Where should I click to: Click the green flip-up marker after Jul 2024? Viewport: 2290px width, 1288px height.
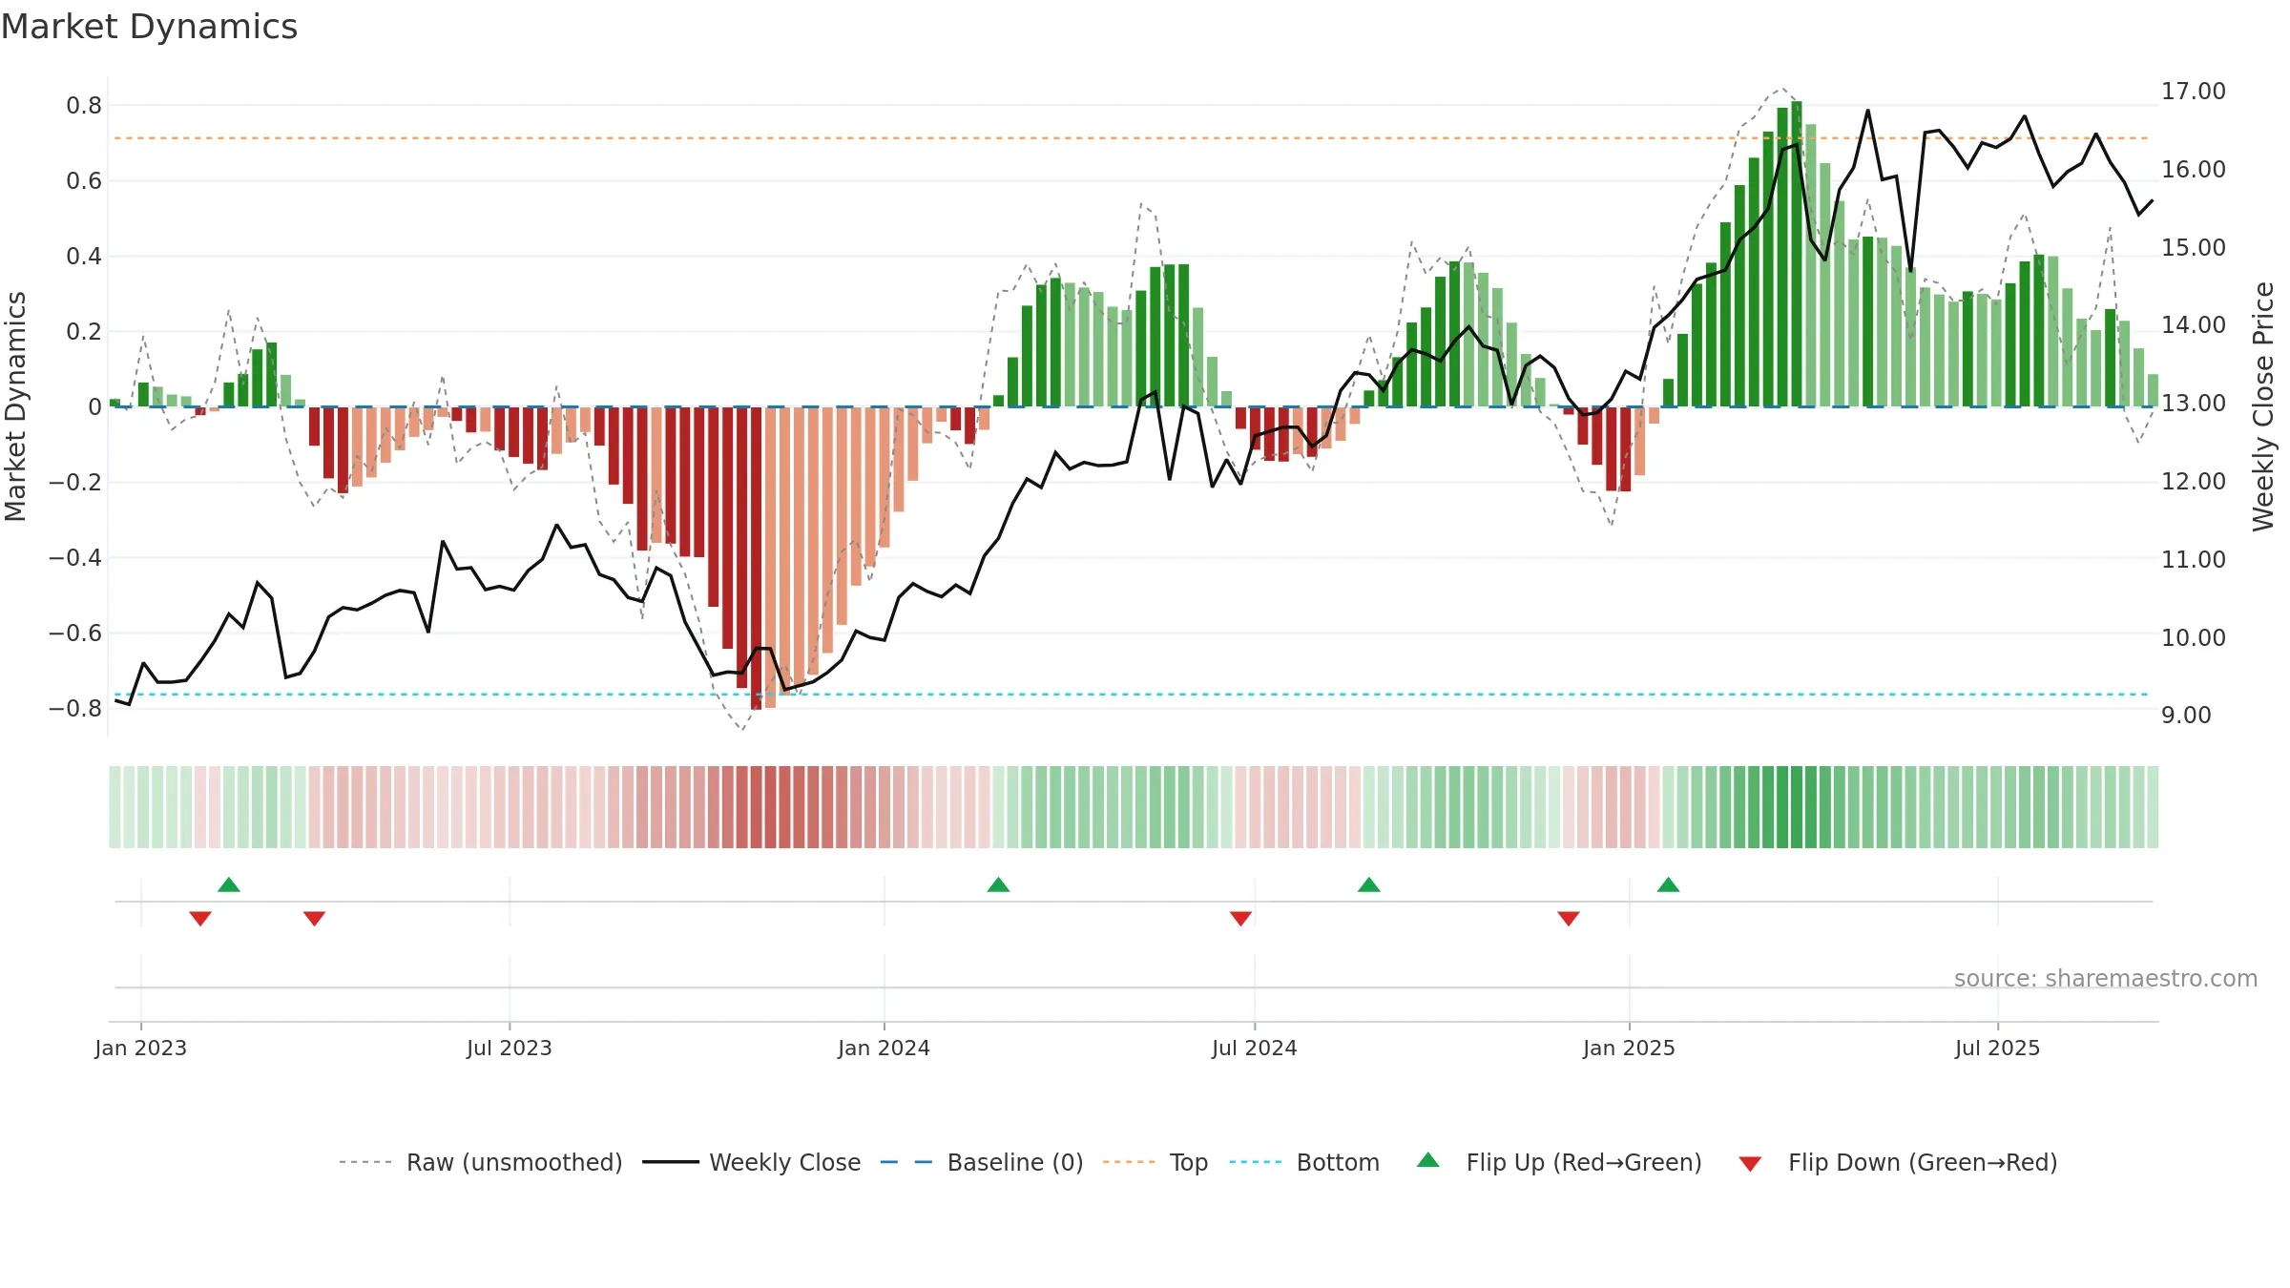[1369, 884]
